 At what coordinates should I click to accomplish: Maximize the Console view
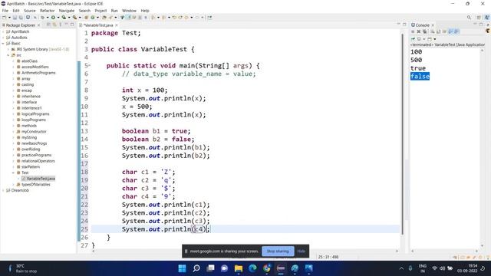click(481, 25)
